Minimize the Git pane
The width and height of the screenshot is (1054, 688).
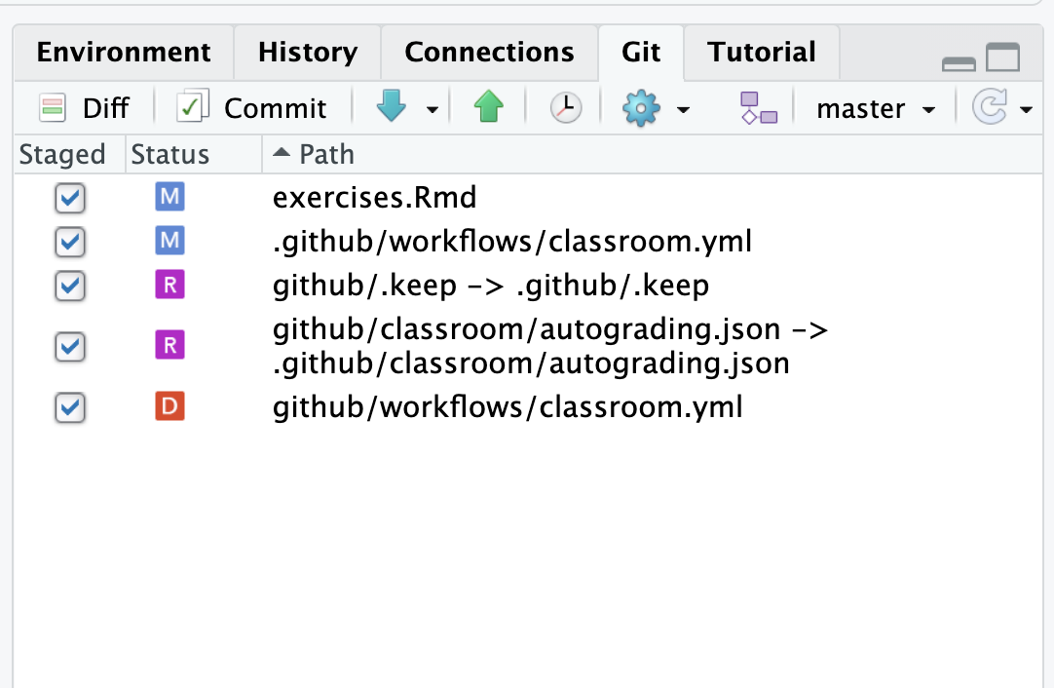959,63
